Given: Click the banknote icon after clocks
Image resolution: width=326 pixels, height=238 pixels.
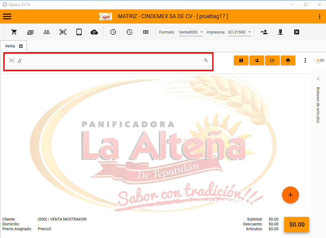Looking at the screenshot, I should point(145,32).
